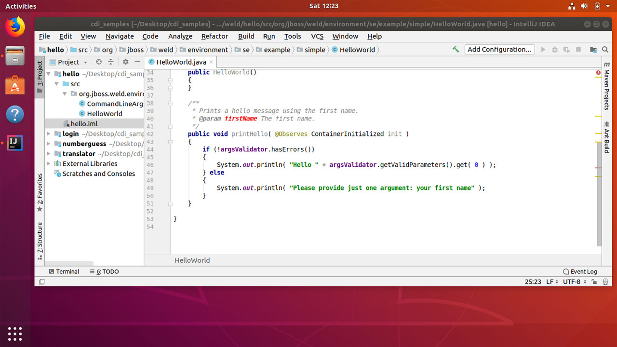This screenshot has height=347, width=617.
Task: Open the Search Everywhere magnifier icon
Action: 605,50
